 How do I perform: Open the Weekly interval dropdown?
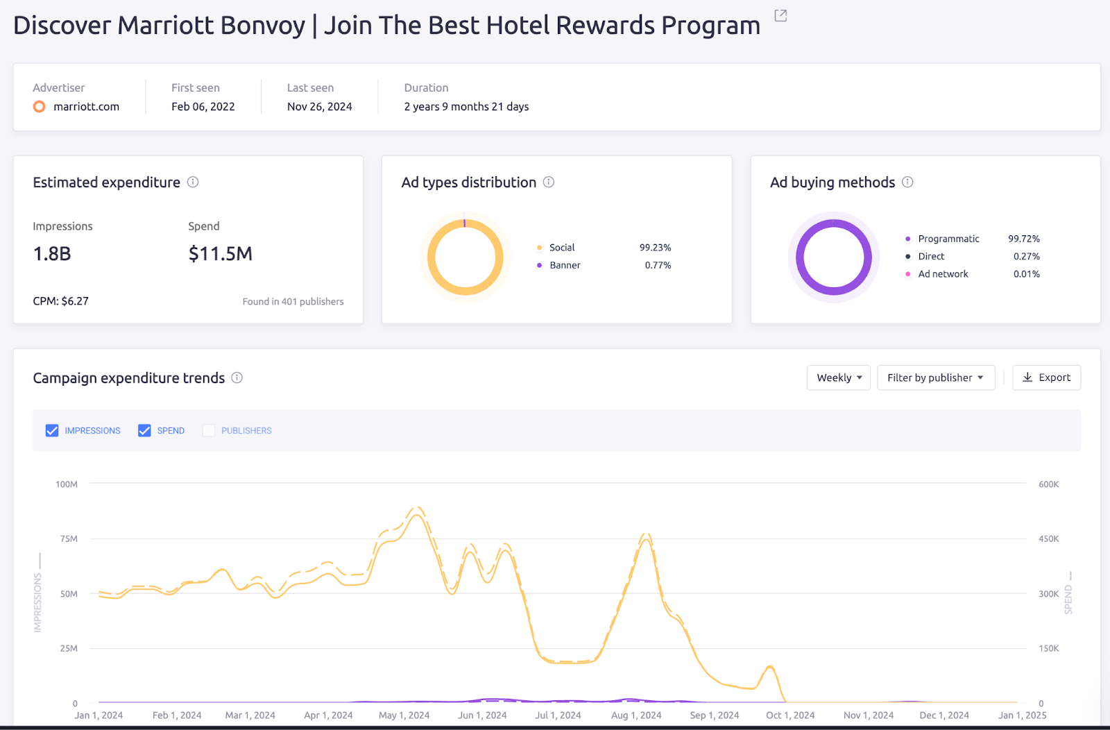[838, 377]
